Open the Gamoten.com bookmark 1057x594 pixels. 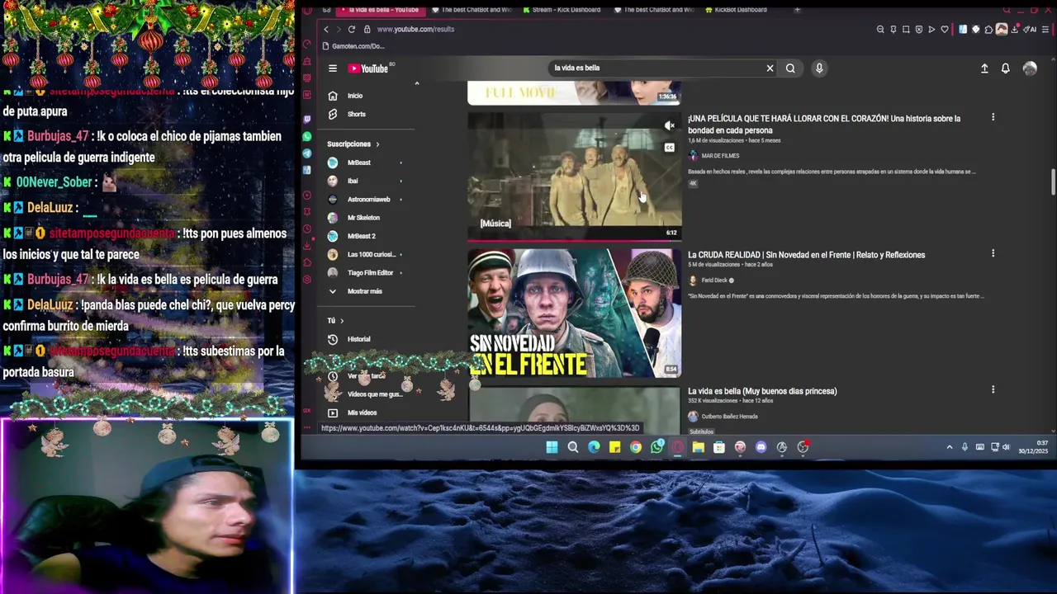[353, 46]
